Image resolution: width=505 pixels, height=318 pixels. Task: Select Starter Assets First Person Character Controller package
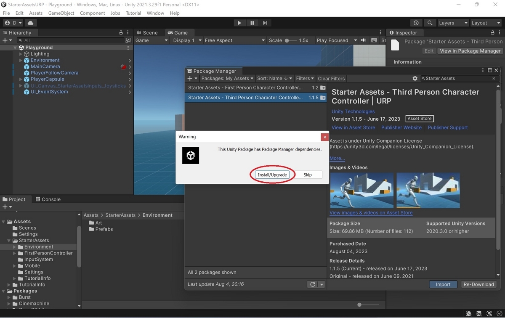click(256, 87)
